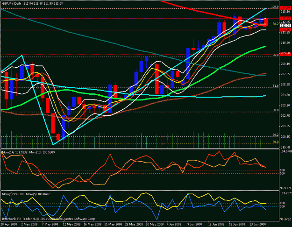Click the latest red candlestick at 212.08
Viewport: 292px width, 227px height.
pyautogui.click(x=266, y=22)
